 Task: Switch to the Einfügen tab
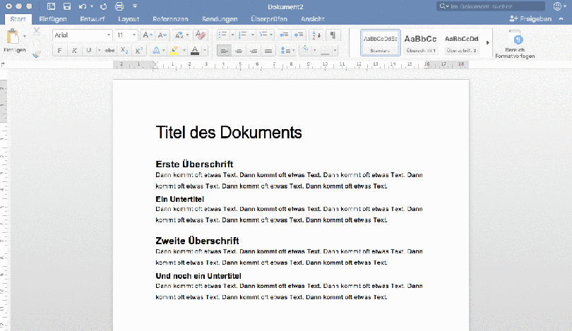[x=54, y=19]
